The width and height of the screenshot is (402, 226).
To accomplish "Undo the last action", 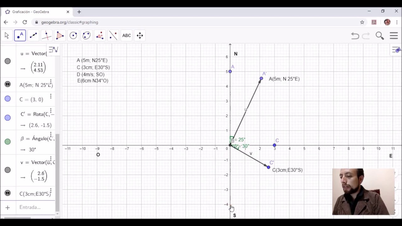I will tap(355, 36).
